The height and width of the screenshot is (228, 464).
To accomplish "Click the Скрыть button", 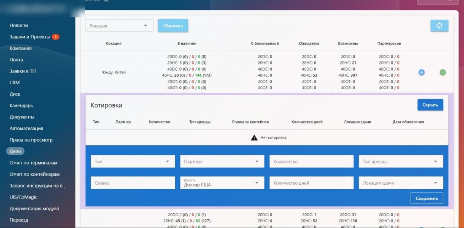I will pos(430,105).
